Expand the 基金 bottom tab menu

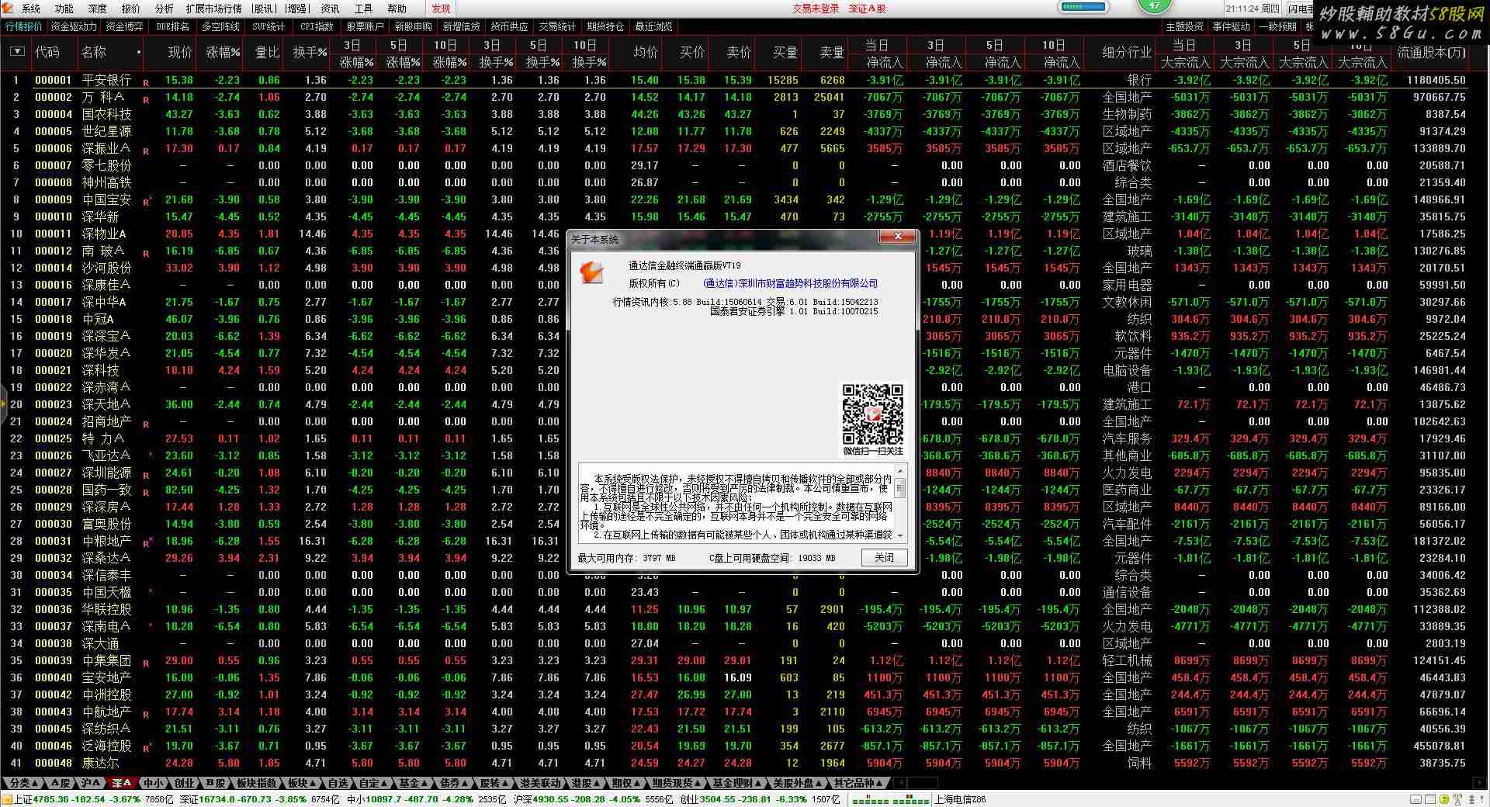pyautogui.click(x=412, y=783)
